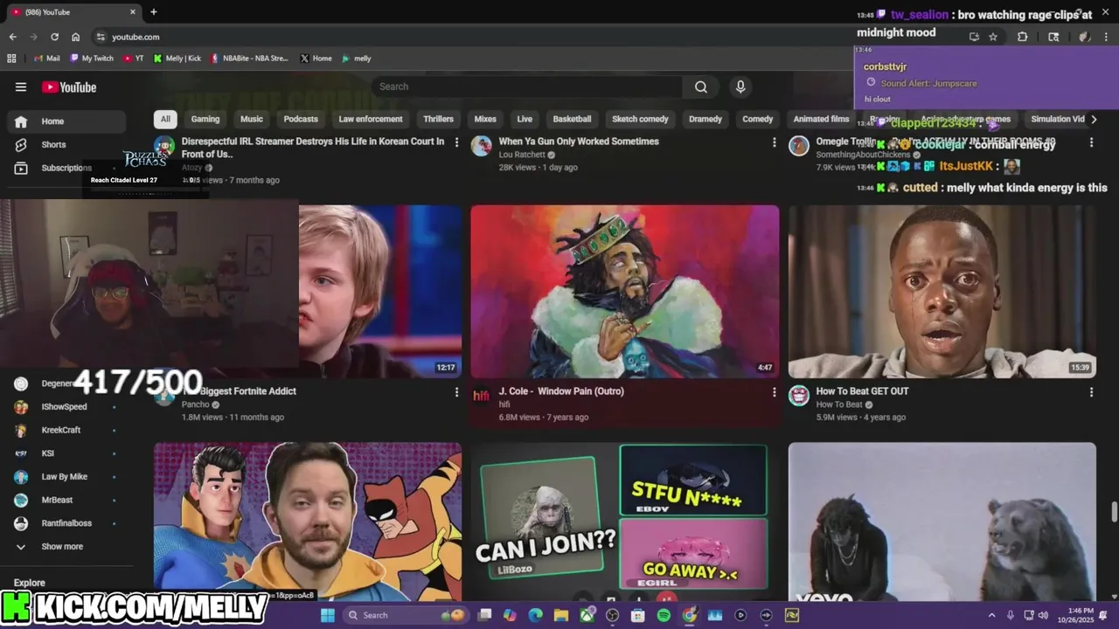This screenshot has height=629, width=1119.
Task: Open the Chrome profile avatar
Action: pyautogui.click(x=1084, y=37)
